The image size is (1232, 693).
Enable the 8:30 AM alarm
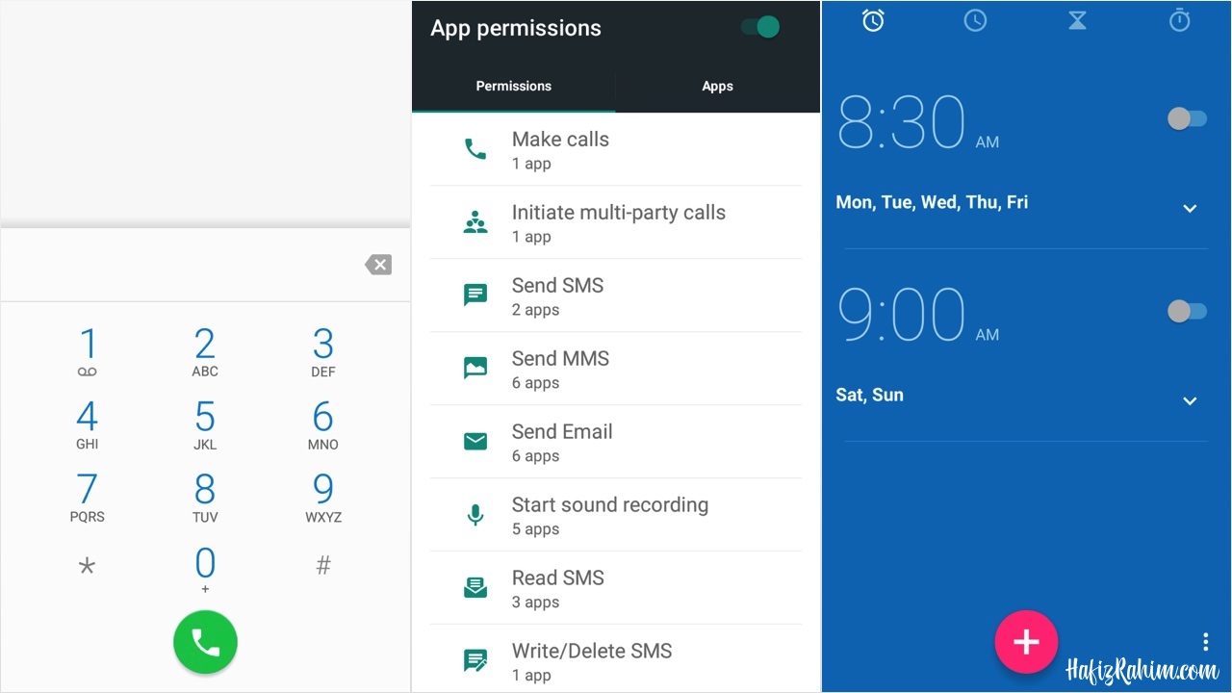click(1187, 118)
